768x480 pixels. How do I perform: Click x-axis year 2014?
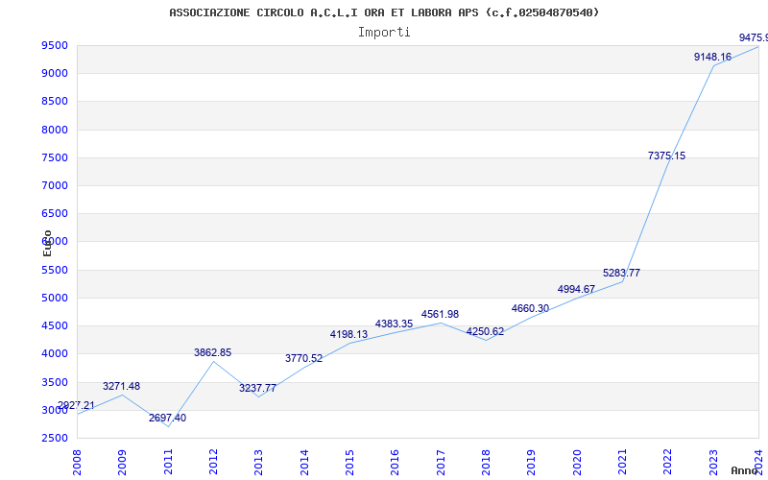(304, 463)
